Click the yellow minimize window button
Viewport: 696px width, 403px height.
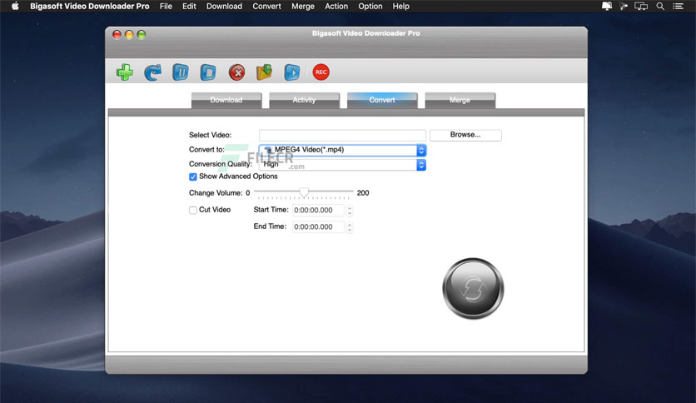coord(129,35)
